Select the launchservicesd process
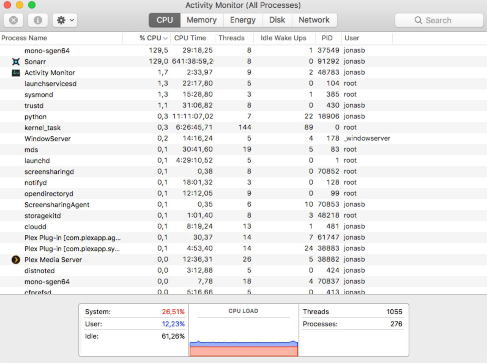The image size is (487, 363). click(243, 83)
